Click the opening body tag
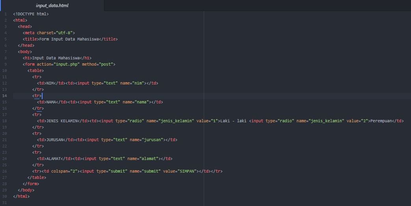 [x=25, y=52]
